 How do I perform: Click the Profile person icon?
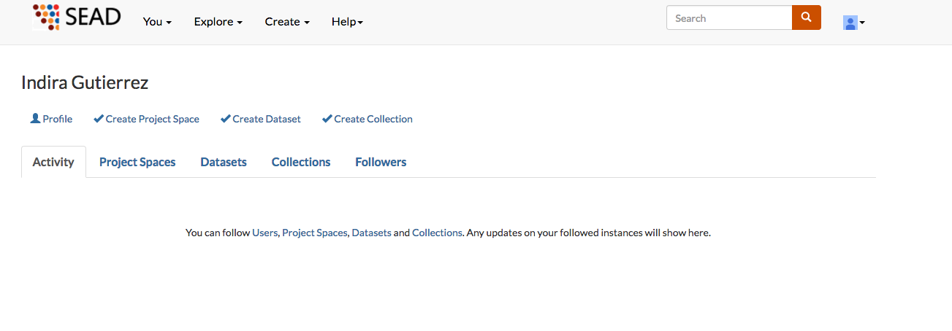tap(35, 118)
